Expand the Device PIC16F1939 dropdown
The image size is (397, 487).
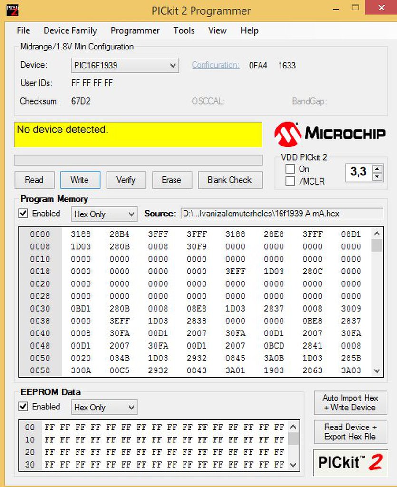tap(173, 66)
